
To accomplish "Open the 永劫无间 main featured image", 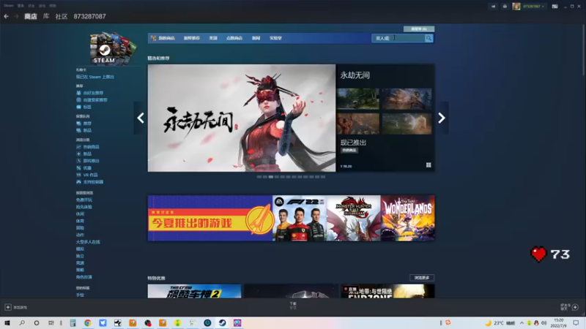I will [x=242, y=118].
